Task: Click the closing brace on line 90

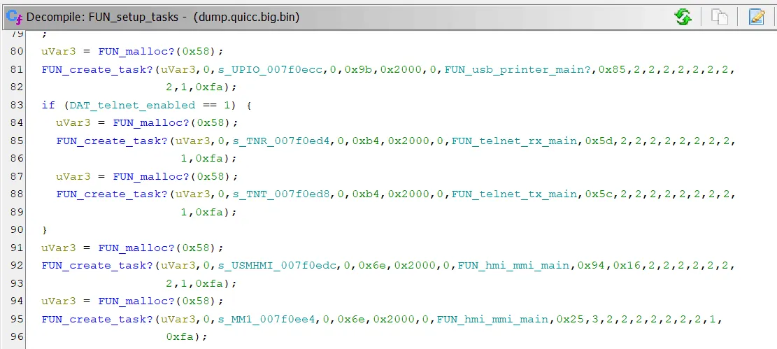Action: point(45,229)
